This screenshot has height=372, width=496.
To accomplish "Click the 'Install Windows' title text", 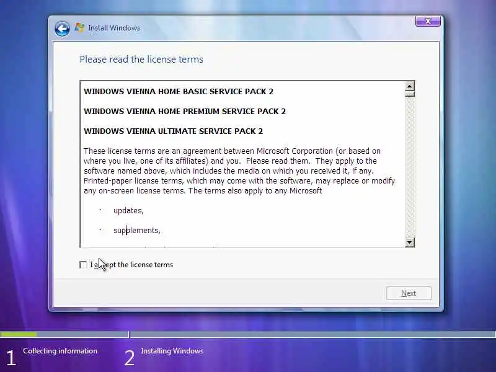I will click(x=114, y=28).
